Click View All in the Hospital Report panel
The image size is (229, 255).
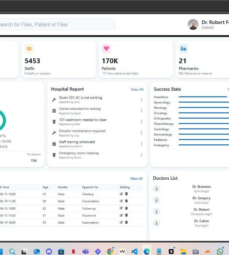coord(137,90)
